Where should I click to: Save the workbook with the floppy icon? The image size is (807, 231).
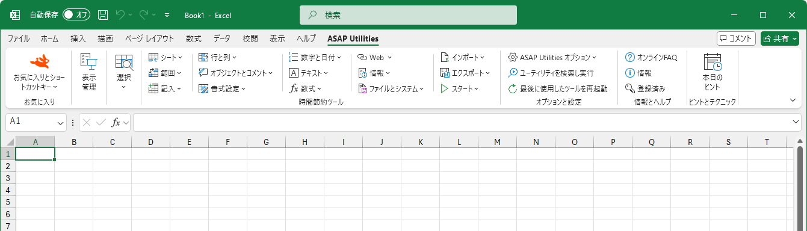[103, 14]
